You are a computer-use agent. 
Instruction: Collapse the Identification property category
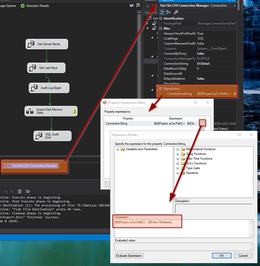(x=161, y=18)
